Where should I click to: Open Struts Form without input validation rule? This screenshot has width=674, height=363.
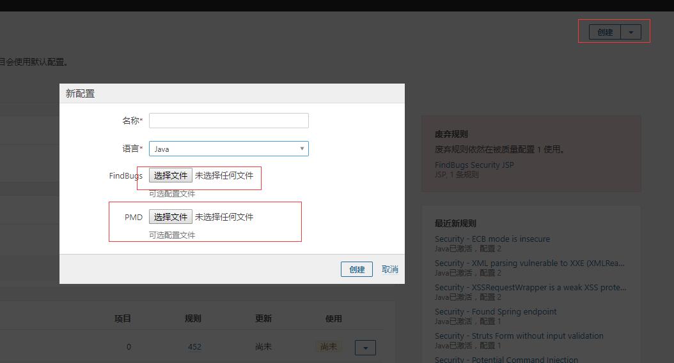pyautogui.click(x=519, y=336)
